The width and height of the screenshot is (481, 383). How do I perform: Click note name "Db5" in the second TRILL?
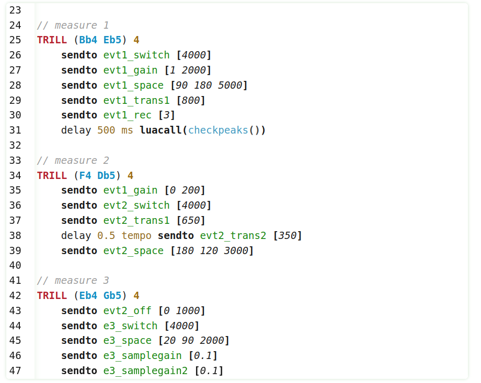pos(106,175)
